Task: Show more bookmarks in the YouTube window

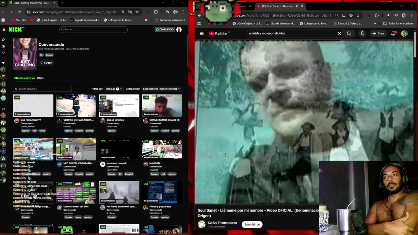Action: [375, 23]
